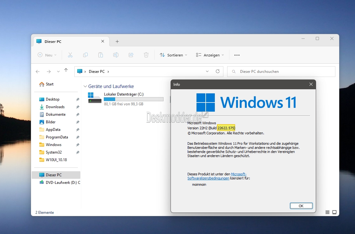355x234 pixels.
Task: Expand root chevron before Dieser PC breadcrumb
Action: 85,72
